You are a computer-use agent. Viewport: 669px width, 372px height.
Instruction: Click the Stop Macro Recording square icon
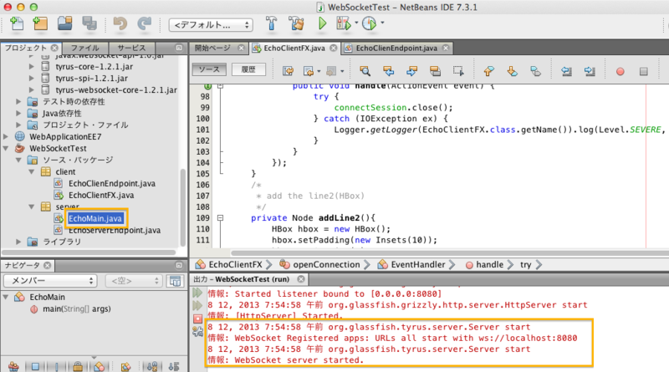click(643, 71)
